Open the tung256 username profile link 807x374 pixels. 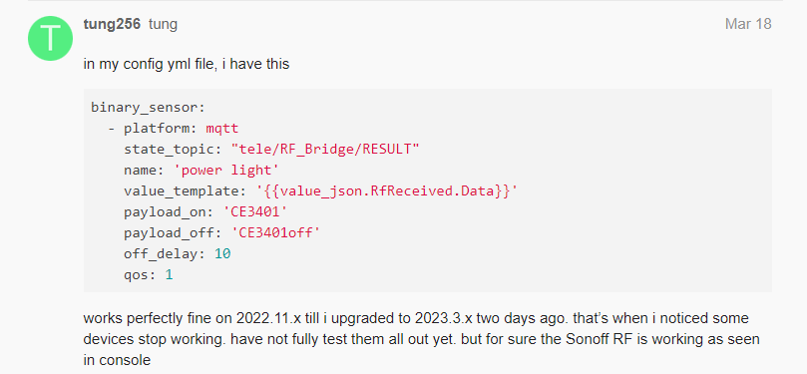click(112, 24)
